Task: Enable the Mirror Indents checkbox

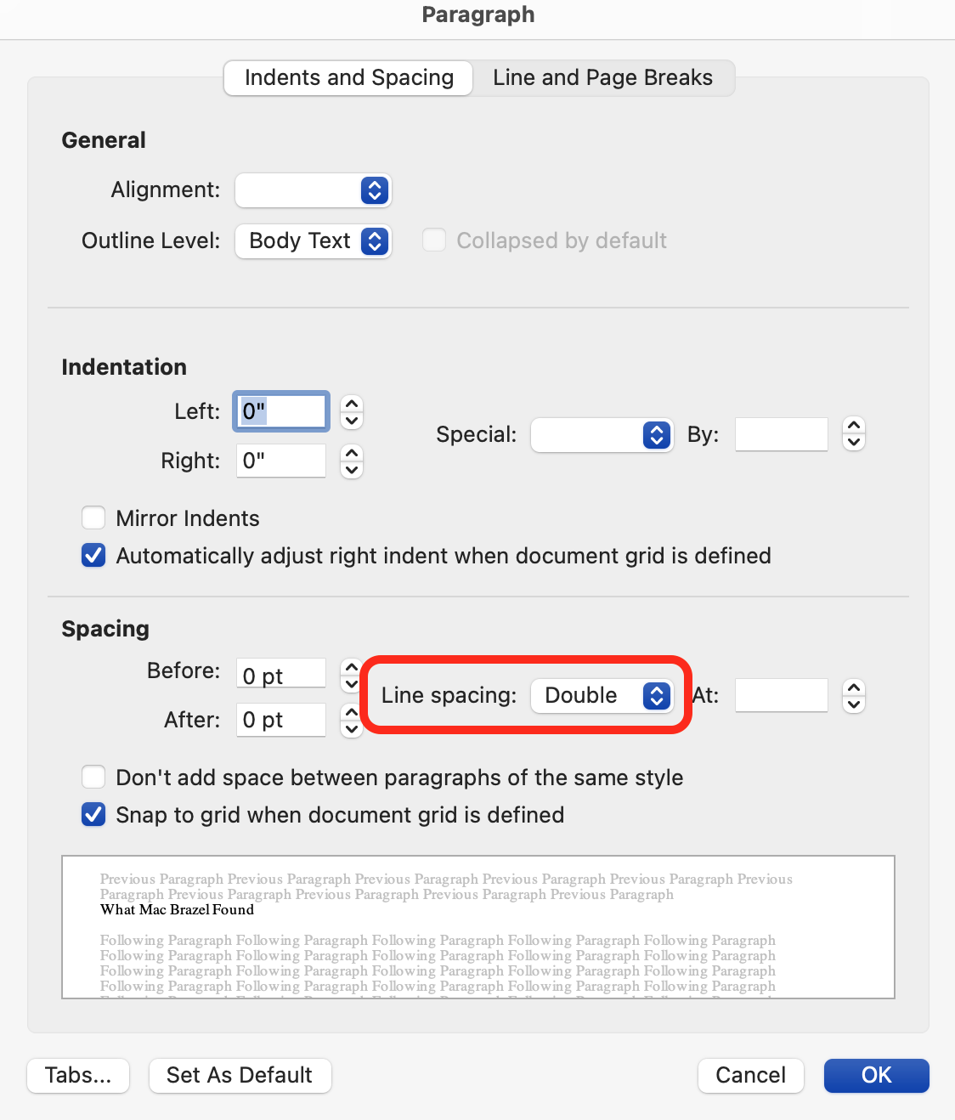Action: click(x=93, y=518)
